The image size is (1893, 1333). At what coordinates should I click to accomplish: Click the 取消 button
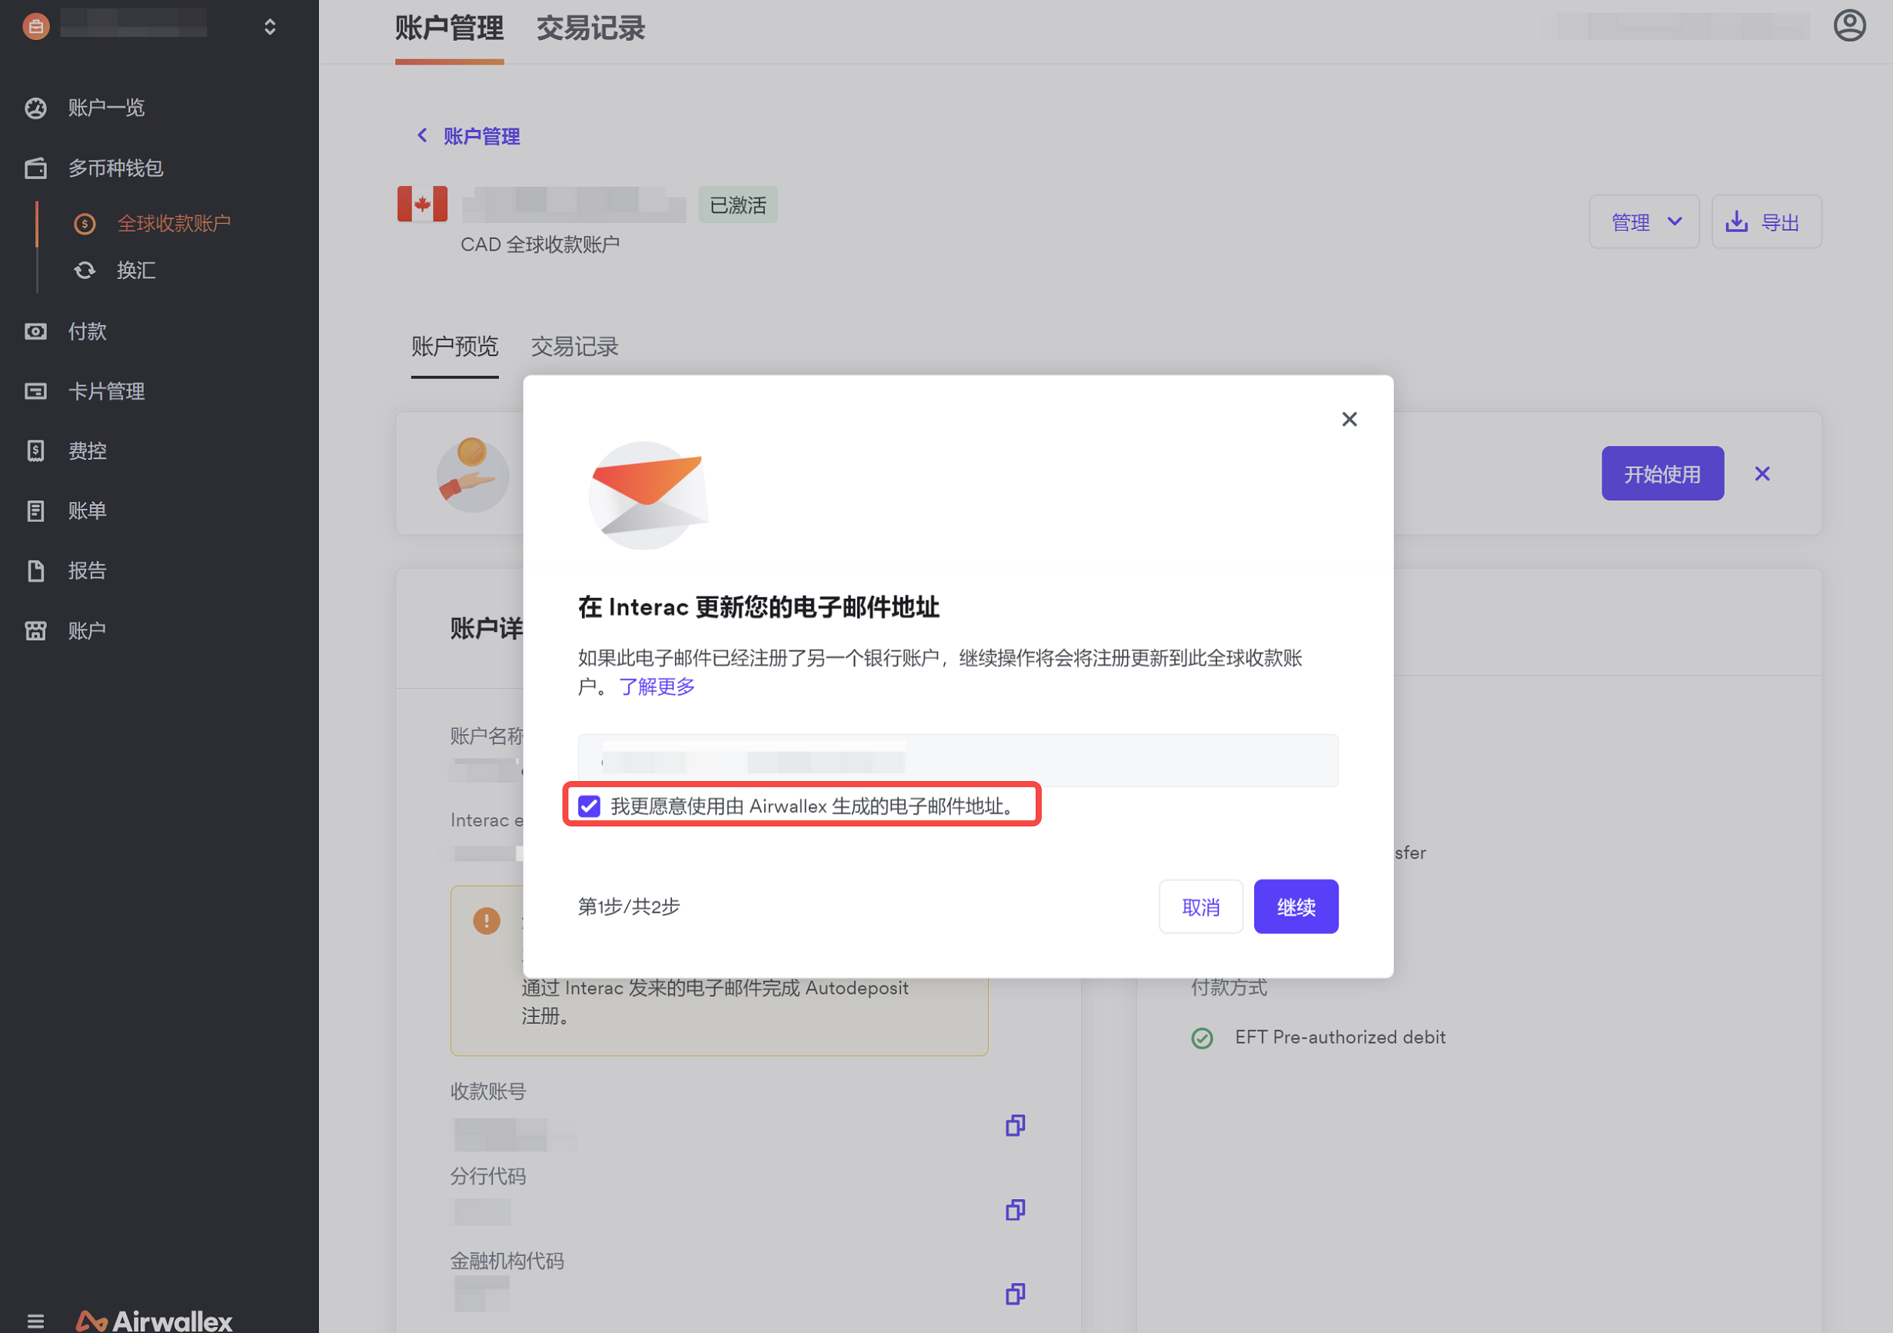pos(1200,907)
